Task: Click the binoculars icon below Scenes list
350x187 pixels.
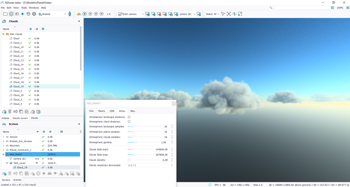Action: tap(49, 174)
